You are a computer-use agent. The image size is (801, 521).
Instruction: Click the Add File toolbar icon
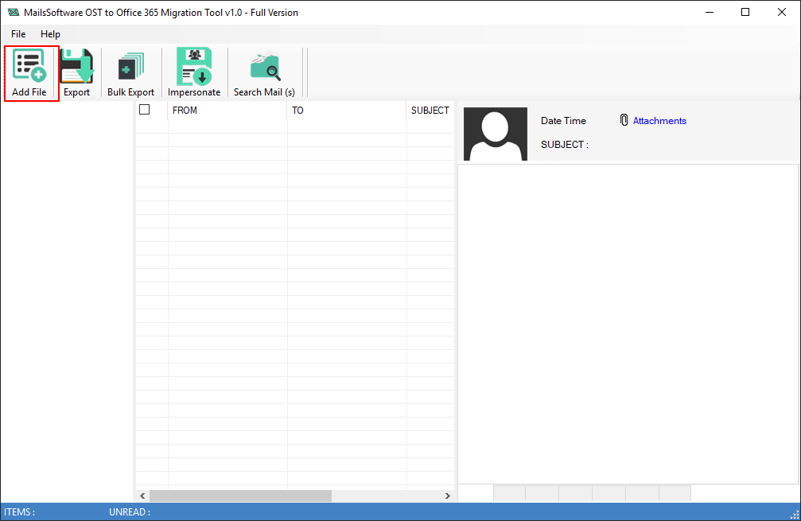pyautogui.click(x=29, y=67)
